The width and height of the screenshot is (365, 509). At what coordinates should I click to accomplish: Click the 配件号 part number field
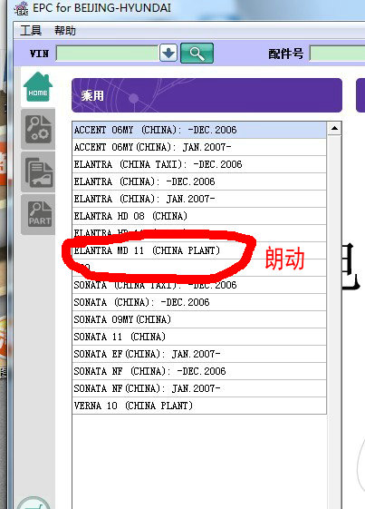click(x=338, y=54)
